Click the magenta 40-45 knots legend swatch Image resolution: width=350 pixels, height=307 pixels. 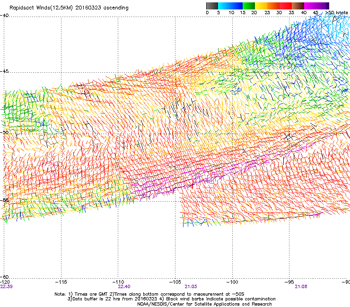tap(310, 6)
